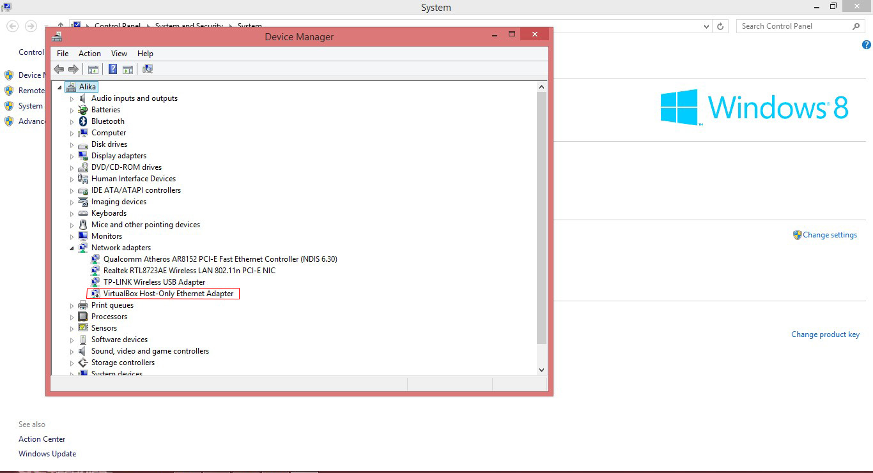The width and height of the screenshot is (873, 473).
Task: Open Change product key link
Action: point(825,334)
